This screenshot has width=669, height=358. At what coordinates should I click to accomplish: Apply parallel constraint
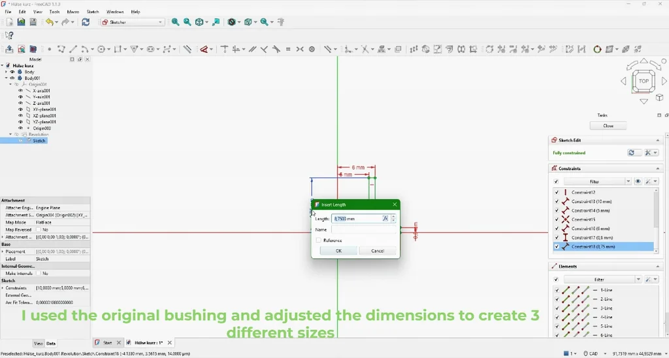pos(252,50)
